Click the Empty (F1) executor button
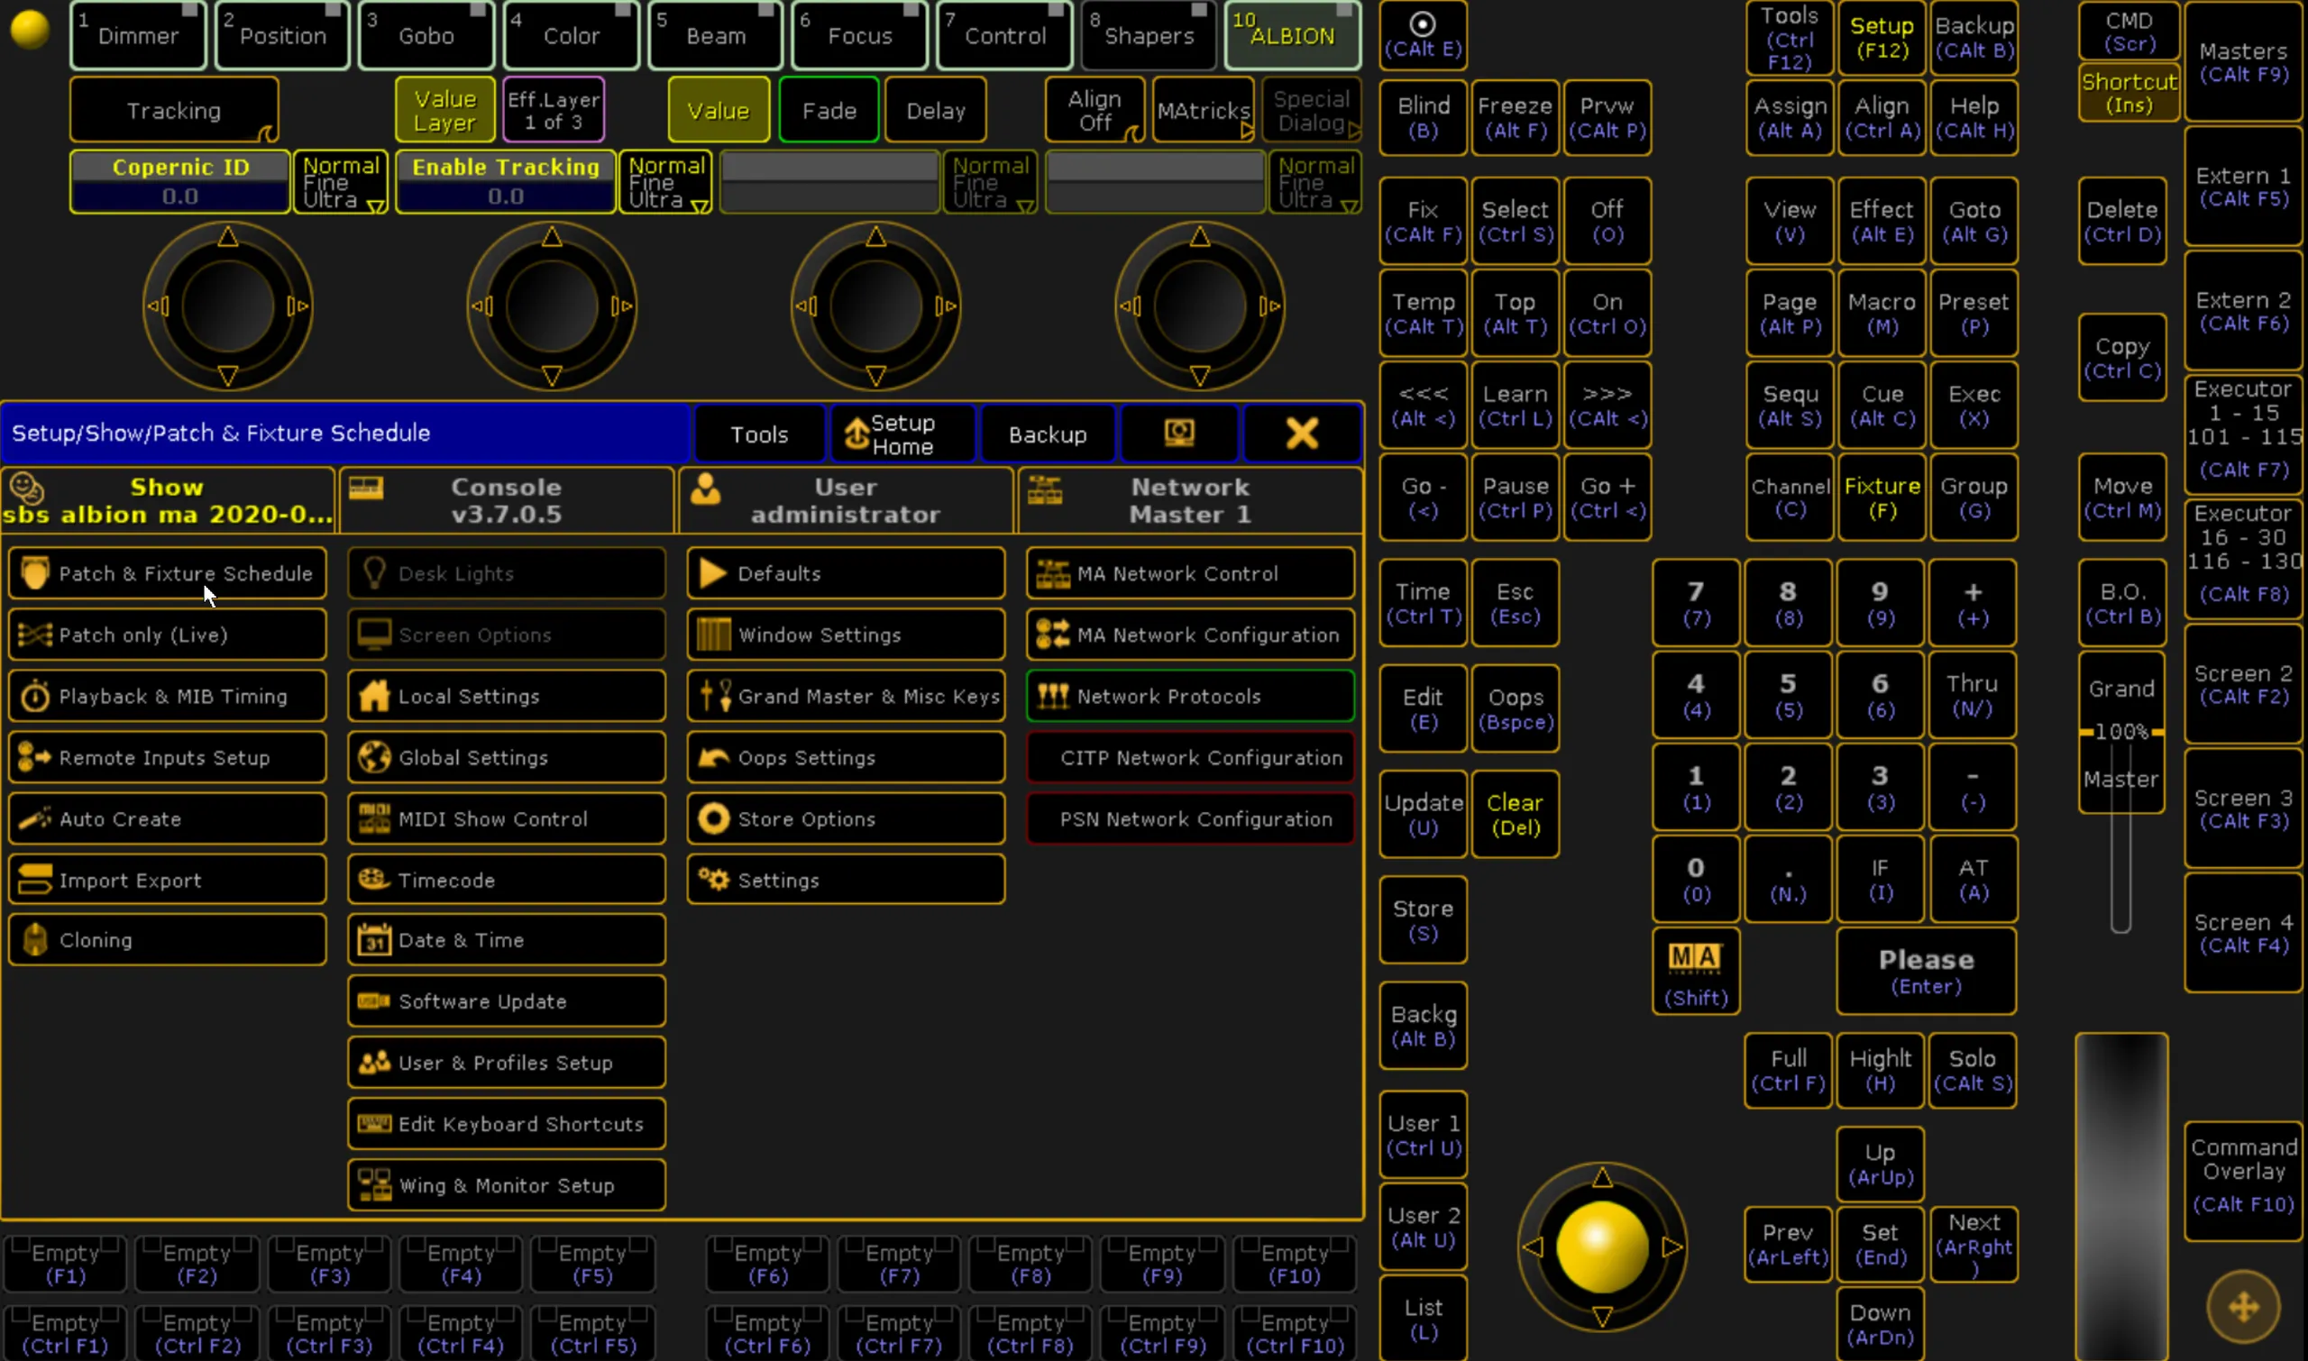 pos(64,1263)
